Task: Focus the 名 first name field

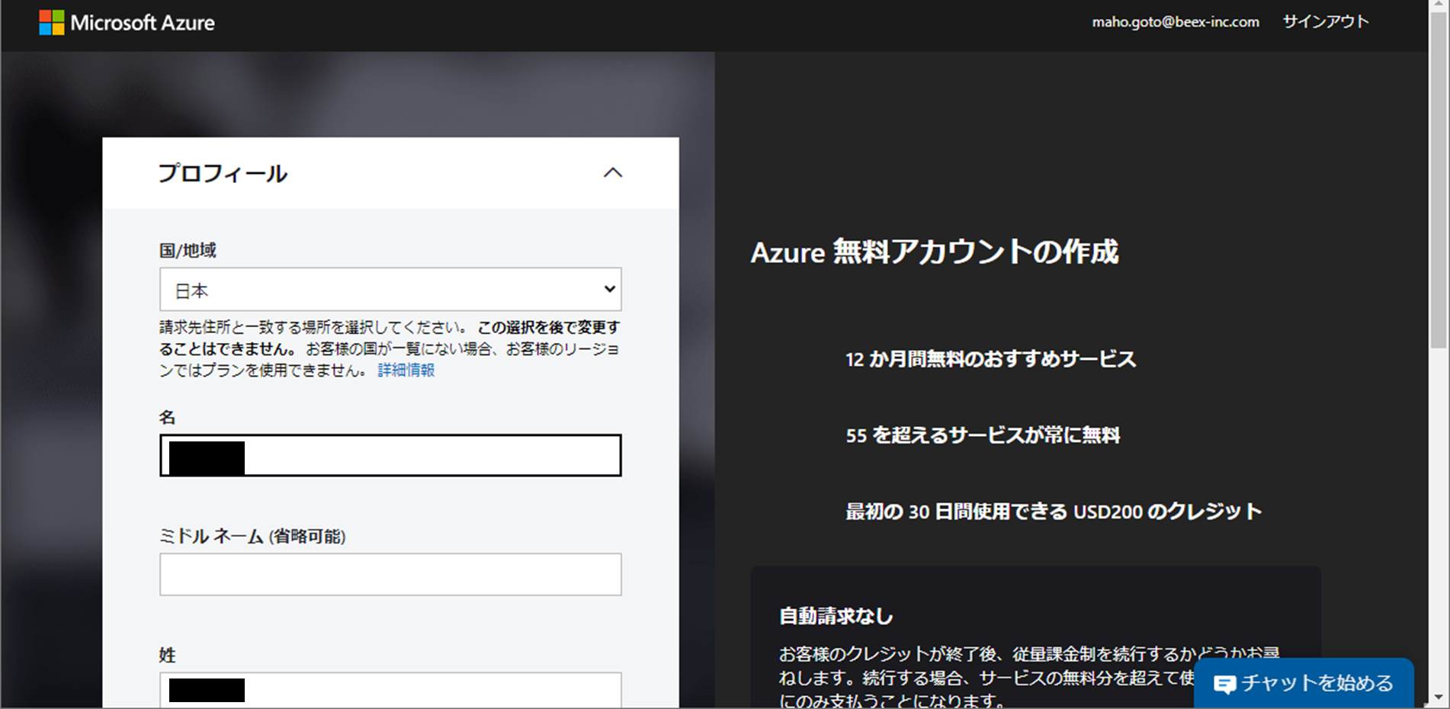Action: (x=390, y=455)
